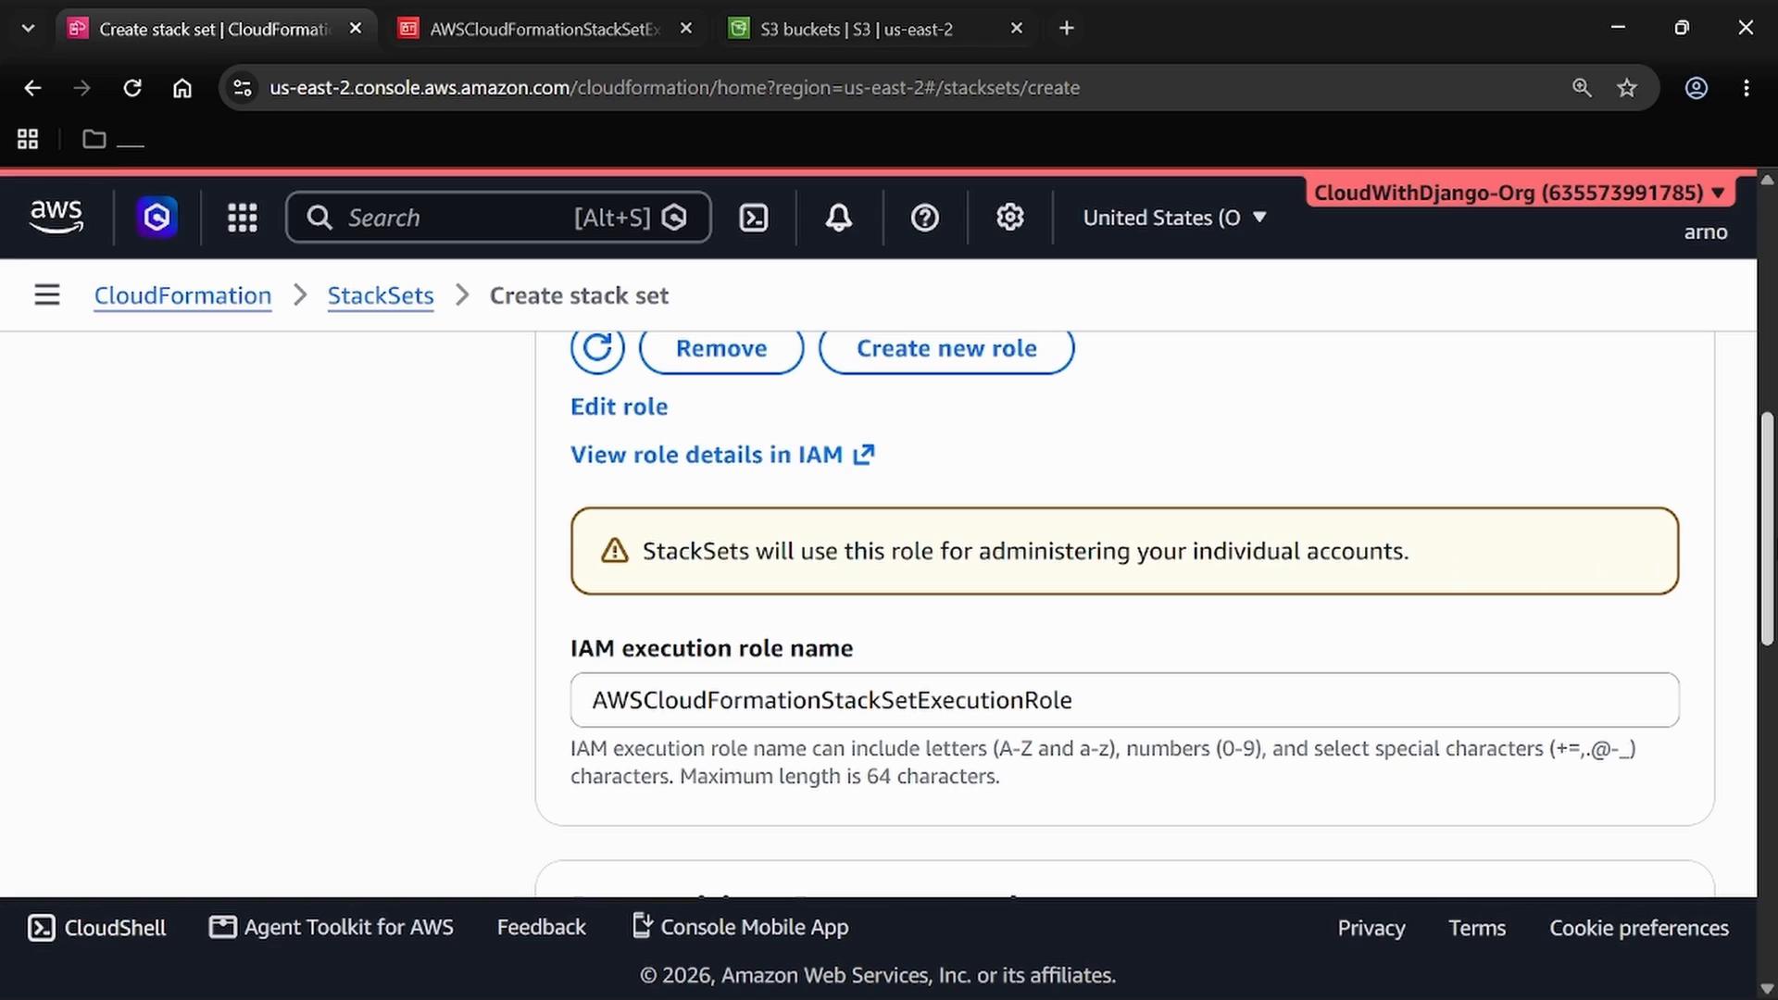Open the browser zoom indicator
1778x1000 pixels.
pos(1582,88)
